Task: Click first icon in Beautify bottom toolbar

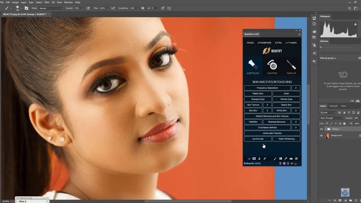Action: coord(249,158)
